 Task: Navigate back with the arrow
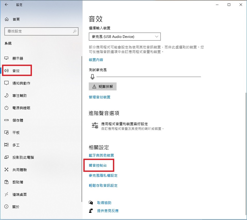tap(6, 4)
